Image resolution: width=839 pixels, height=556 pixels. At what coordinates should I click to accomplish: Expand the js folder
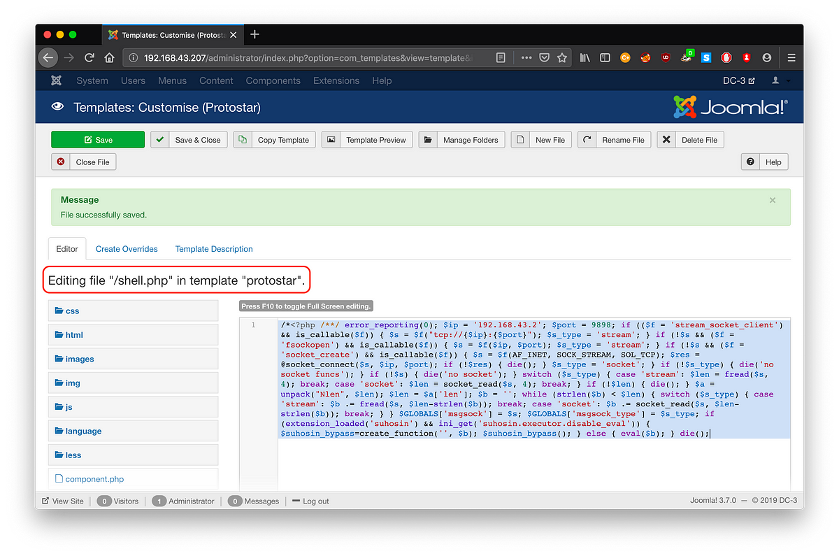pos(133,407)
